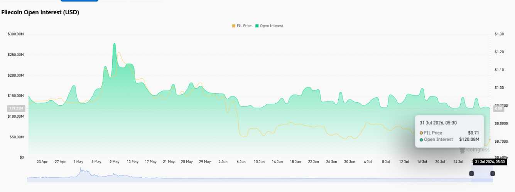Click the gray 119.25M axis marker
Image resolution: width=515 pixels, height=192 pixels.
pyautogui.click(x=17, y=109)
